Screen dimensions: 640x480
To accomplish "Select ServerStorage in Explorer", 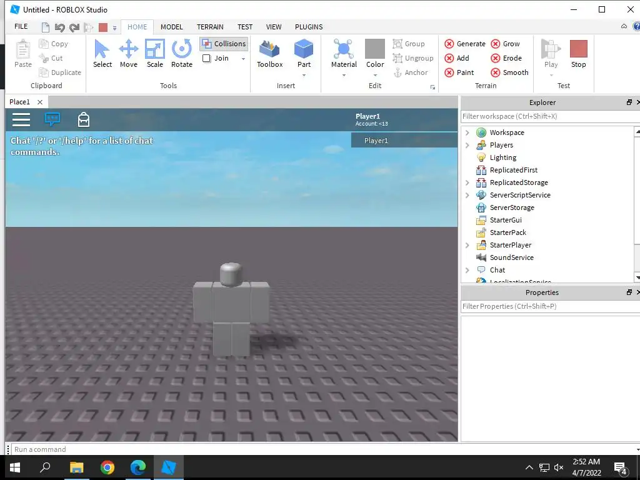I will (x=512, y=207).
